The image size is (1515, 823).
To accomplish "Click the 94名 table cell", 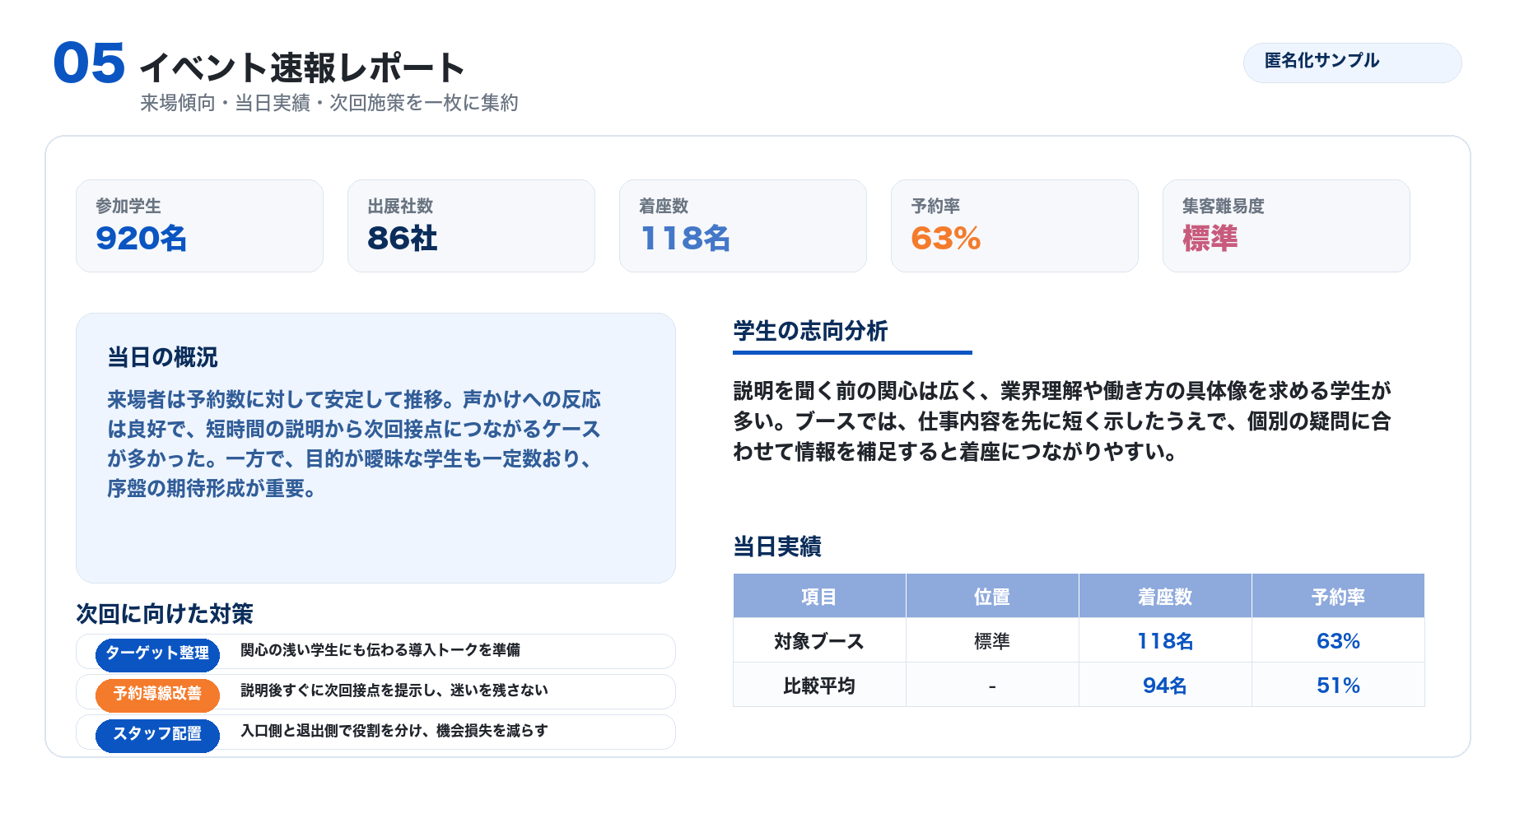I will (1165, 685).
